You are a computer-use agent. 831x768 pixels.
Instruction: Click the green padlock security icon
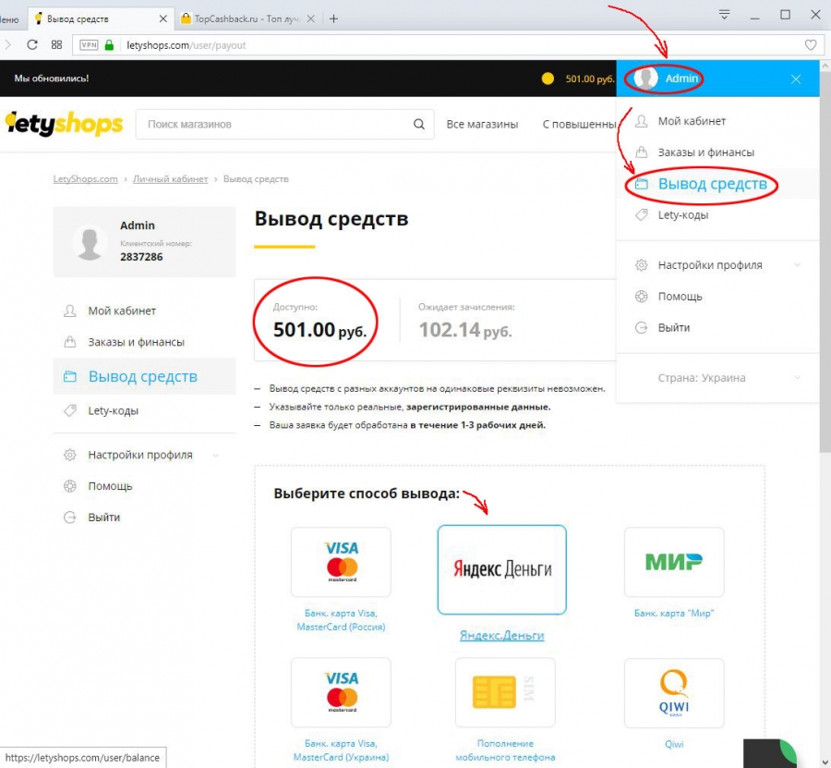(x=109, y=45)
